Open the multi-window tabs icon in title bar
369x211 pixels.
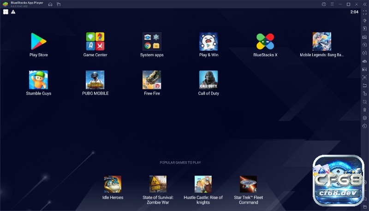click(59, 4)
